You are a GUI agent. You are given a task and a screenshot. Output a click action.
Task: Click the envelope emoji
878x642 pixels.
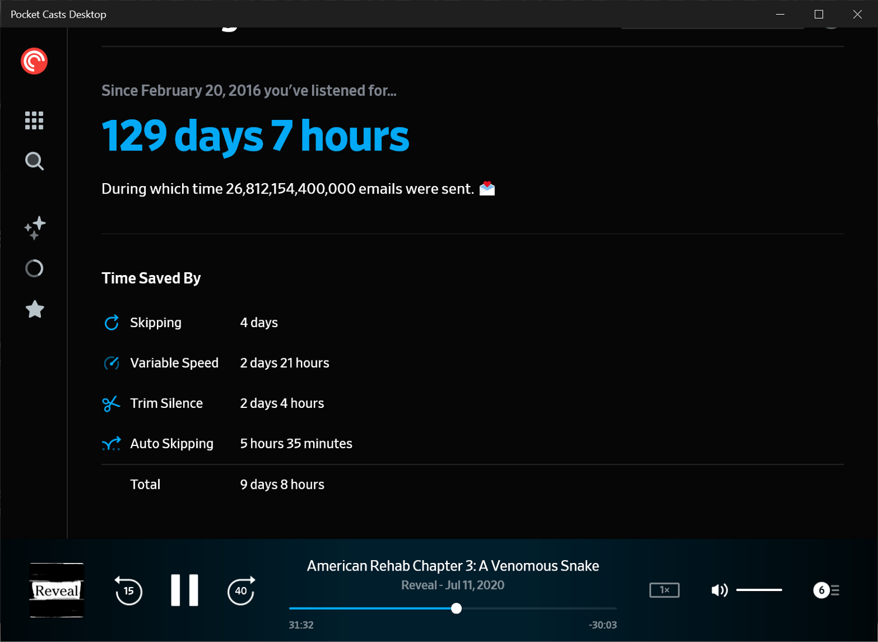[487, 188]
